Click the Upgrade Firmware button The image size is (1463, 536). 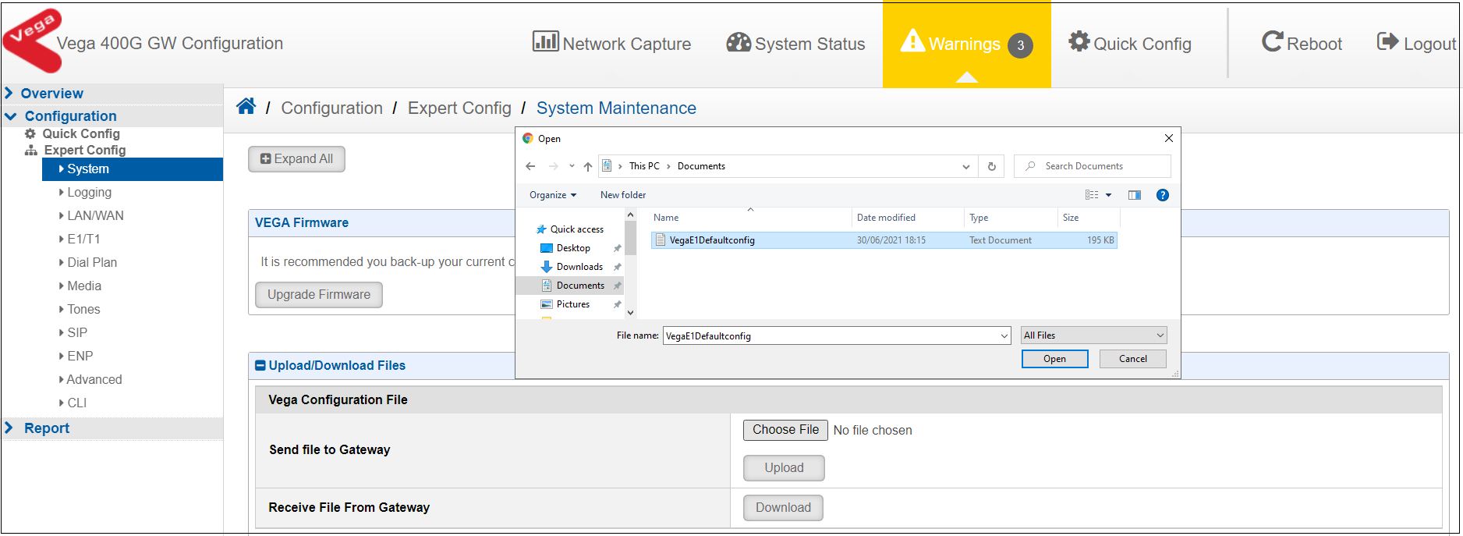click(319, 295)
